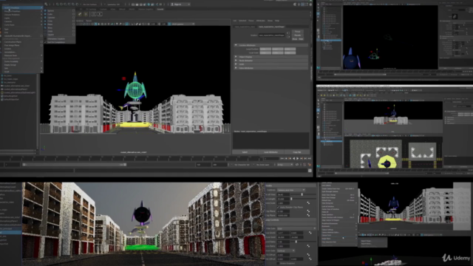Open Selected menu in Attribute Editor
Viewport: 473px width, 266px height.
(x=242, y=21)
